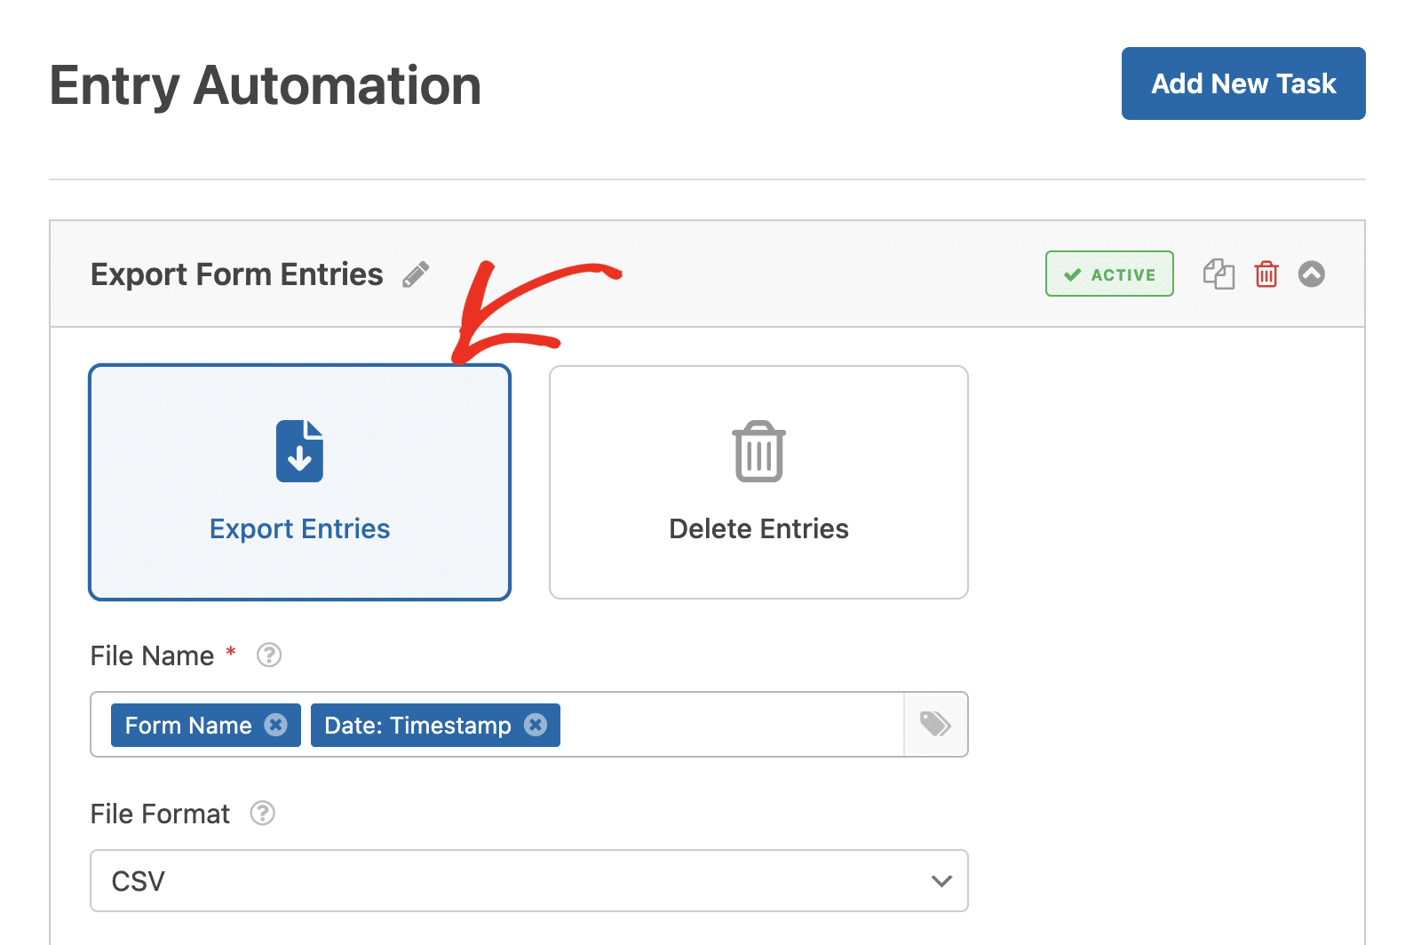This screenshot has height=945, width=1421.
Task: Click the File Name label
Action: 152,655
